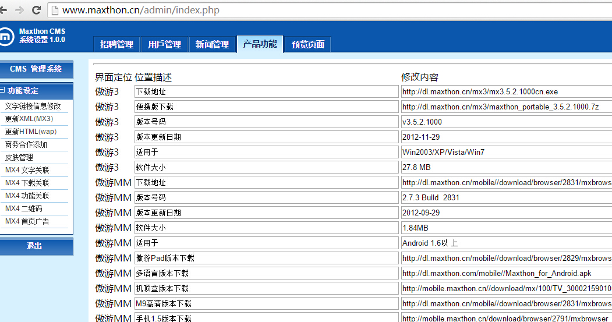Click the browser forward arrow
This screenshot has height=322, width=612.
pyautogui.click(x=19, y=10)
